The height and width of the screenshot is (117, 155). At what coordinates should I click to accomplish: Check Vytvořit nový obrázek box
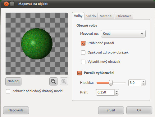83,62
